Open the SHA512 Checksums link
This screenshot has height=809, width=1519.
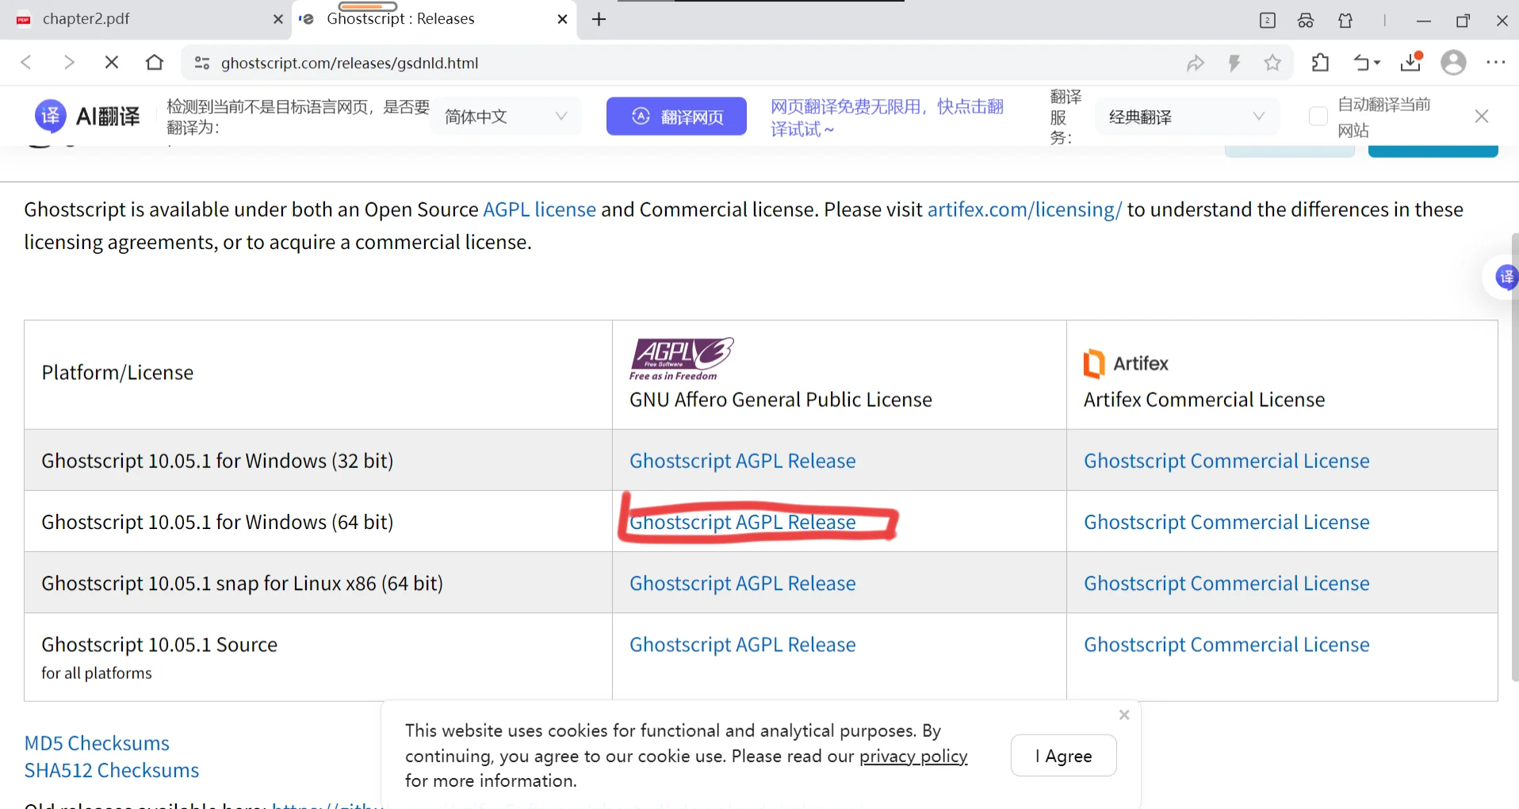(x=112, y=770)
